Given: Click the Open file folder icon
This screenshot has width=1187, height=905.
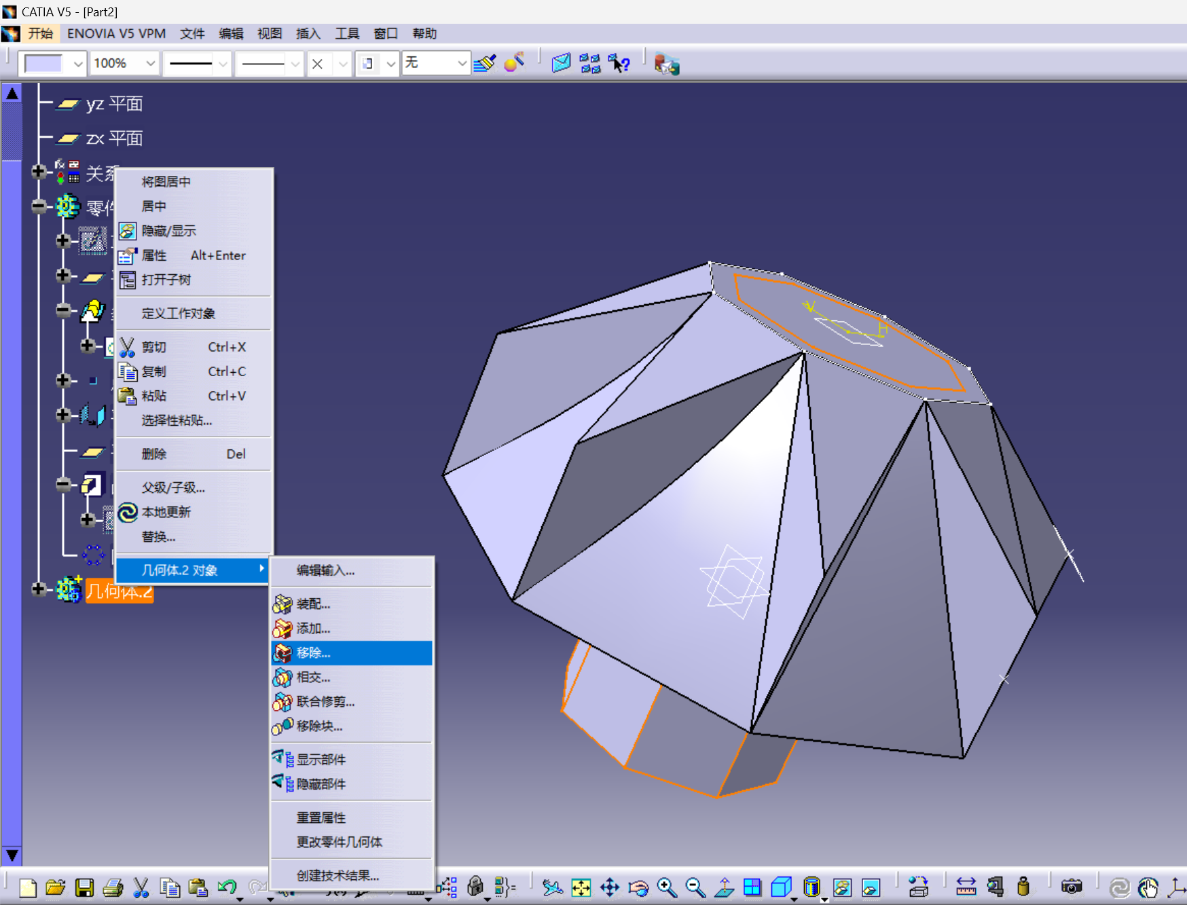Looking at the screenshot, I should [x=56, y=887].
